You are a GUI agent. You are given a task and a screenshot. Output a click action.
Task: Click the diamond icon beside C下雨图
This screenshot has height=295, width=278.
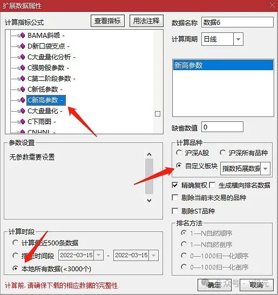[x=23, y=122]
